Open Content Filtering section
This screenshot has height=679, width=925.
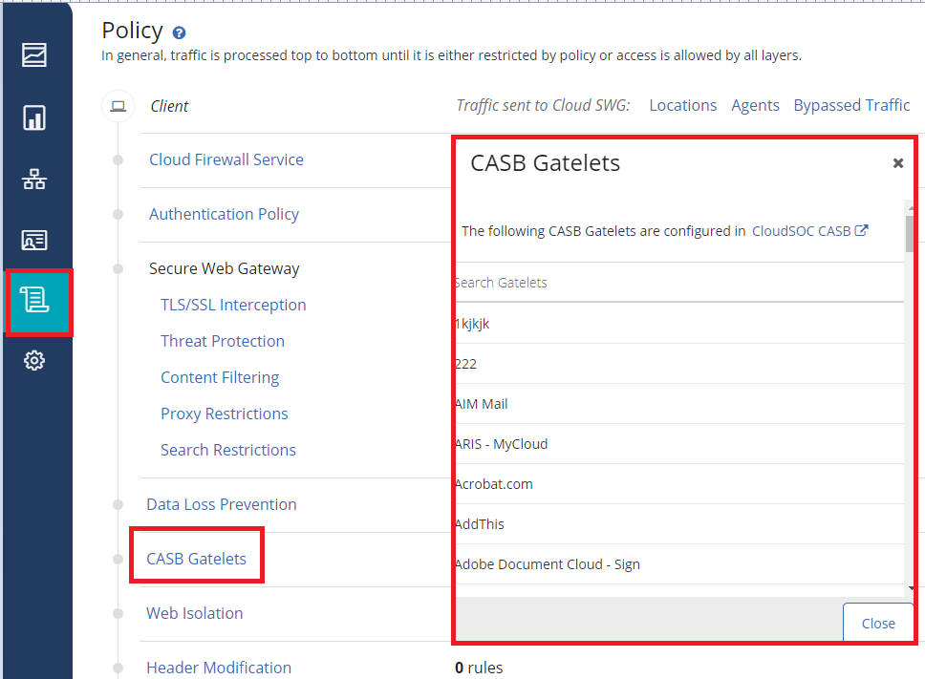coord(220,377)
